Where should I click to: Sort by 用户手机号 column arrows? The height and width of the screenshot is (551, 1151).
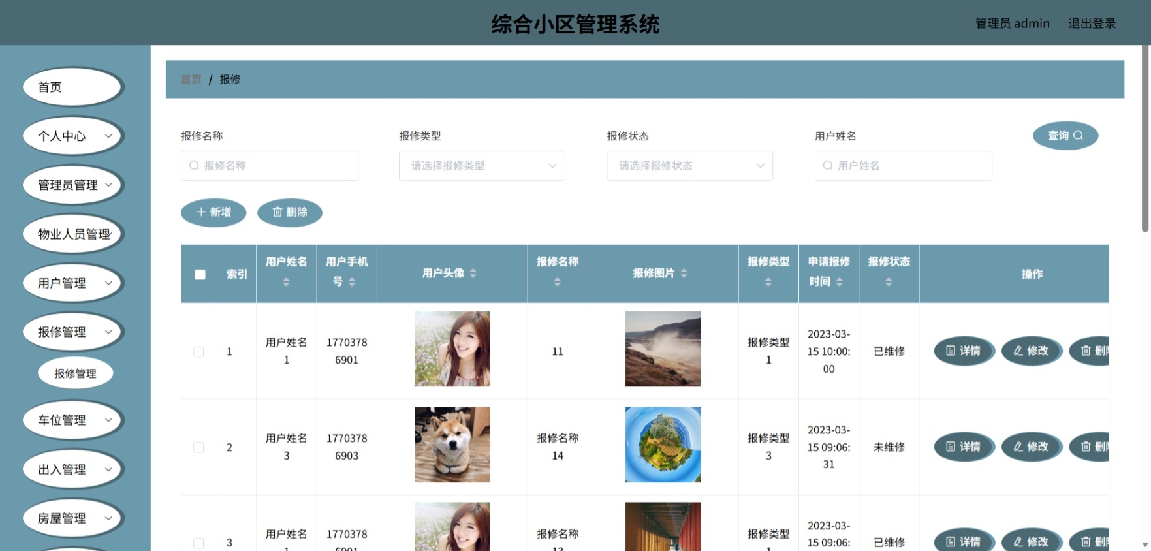[352, 282]
